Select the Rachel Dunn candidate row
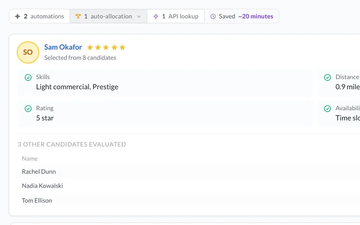Viewport: 360px width, 225px height. click(188, 171)
